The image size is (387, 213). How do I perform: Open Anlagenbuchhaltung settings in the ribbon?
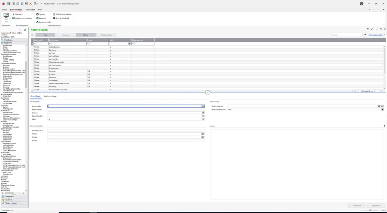(22, 18)
